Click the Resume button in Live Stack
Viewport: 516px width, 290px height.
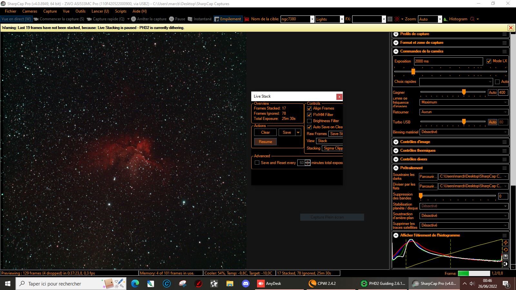pos(265,142)
